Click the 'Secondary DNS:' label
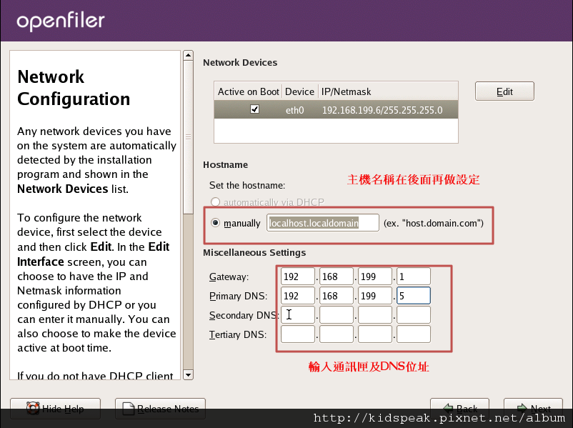Screen dimensions: 573x428 [244, 315]
